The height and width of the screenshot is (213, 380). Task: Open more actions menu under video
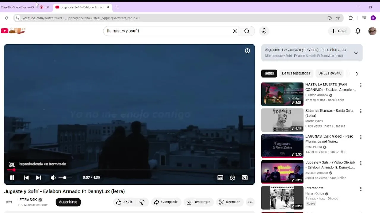(251, 202)
